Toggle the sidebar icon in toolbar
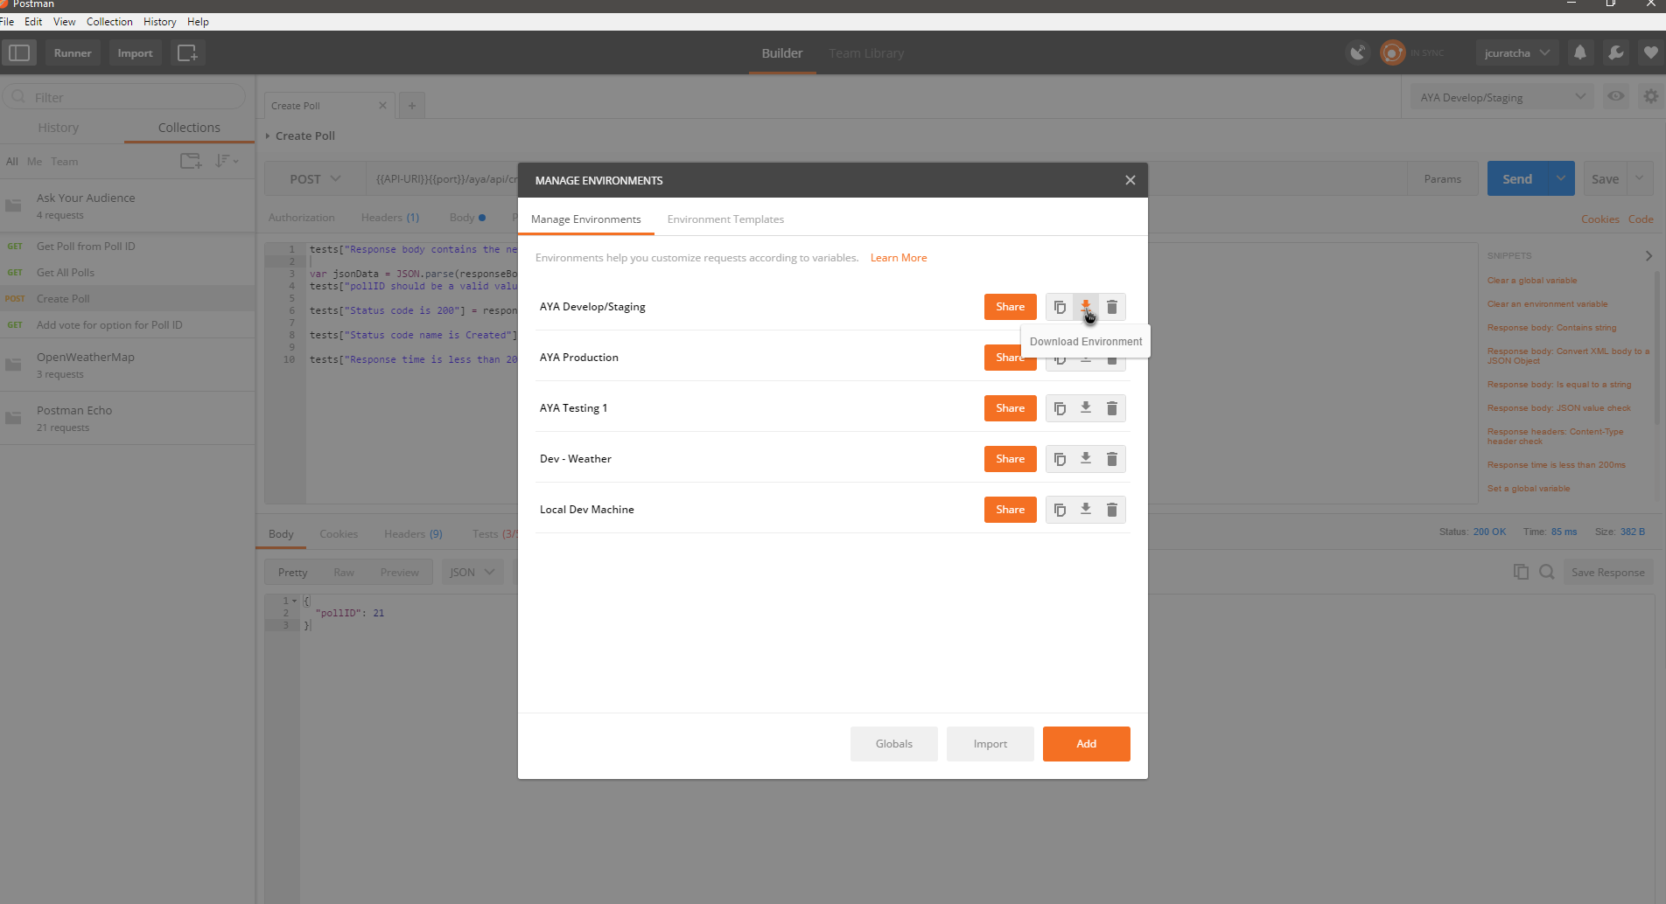Screen dimensions: 1666x904 pos(19,53)
